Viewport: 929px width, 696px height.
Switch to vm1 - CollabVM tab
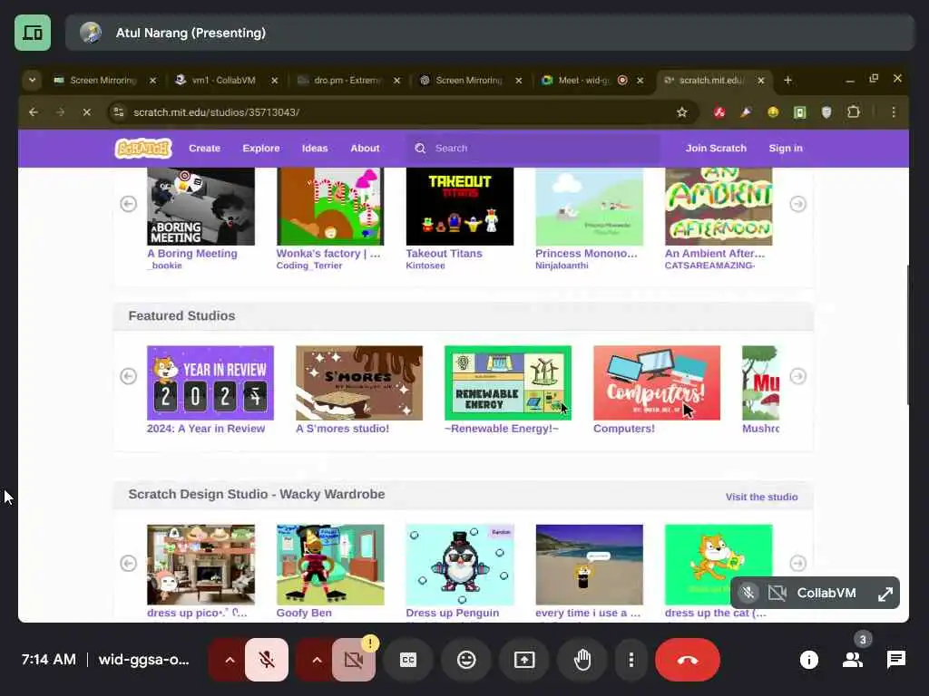coord(223,80)
